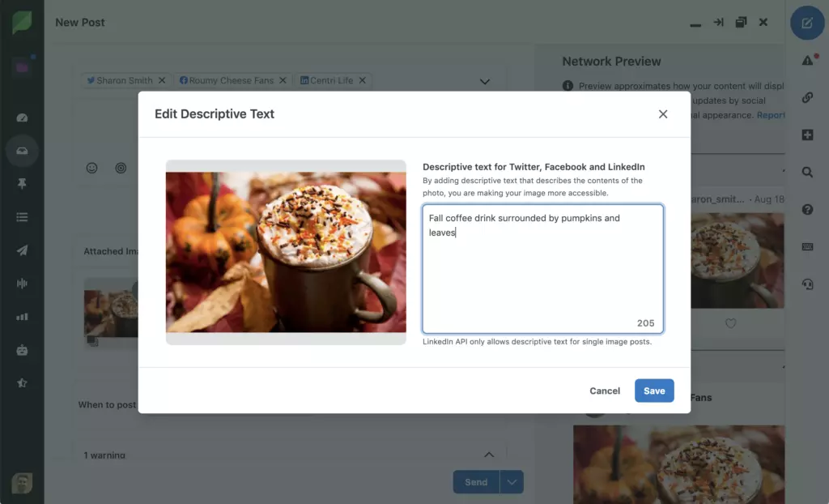829x504 pixels.
Task: Remove the Sharon Smith profile chip
Action: click(162, 80)
